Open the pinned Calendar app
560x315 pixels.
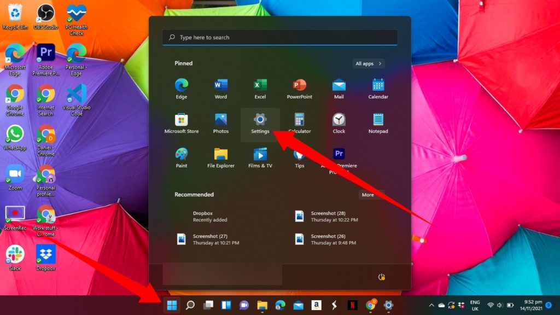(x=378, y=89)
